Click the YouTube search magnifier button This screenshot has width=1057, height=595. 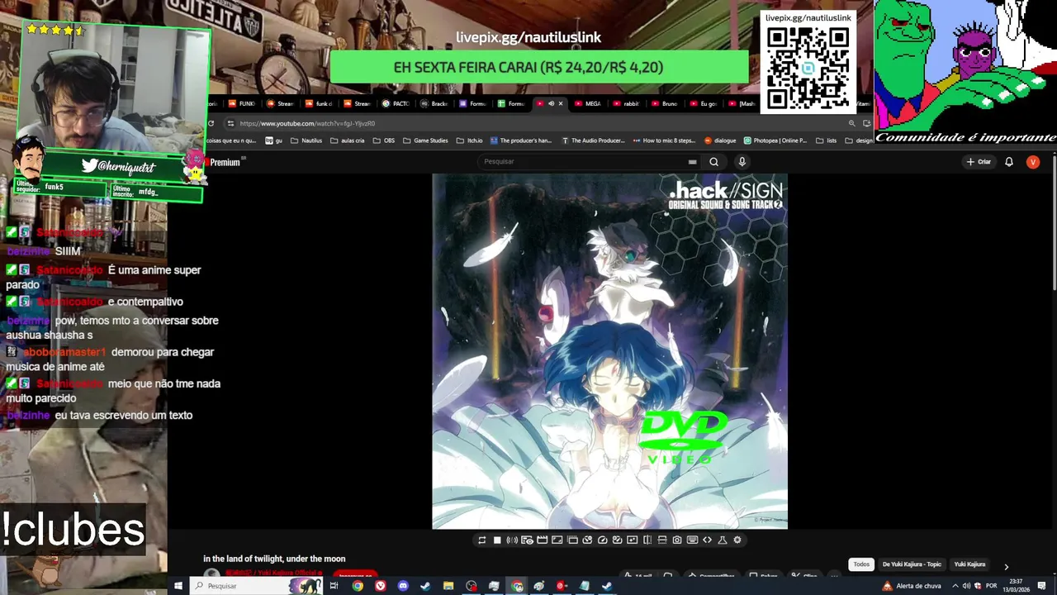(x=713, y=162)
